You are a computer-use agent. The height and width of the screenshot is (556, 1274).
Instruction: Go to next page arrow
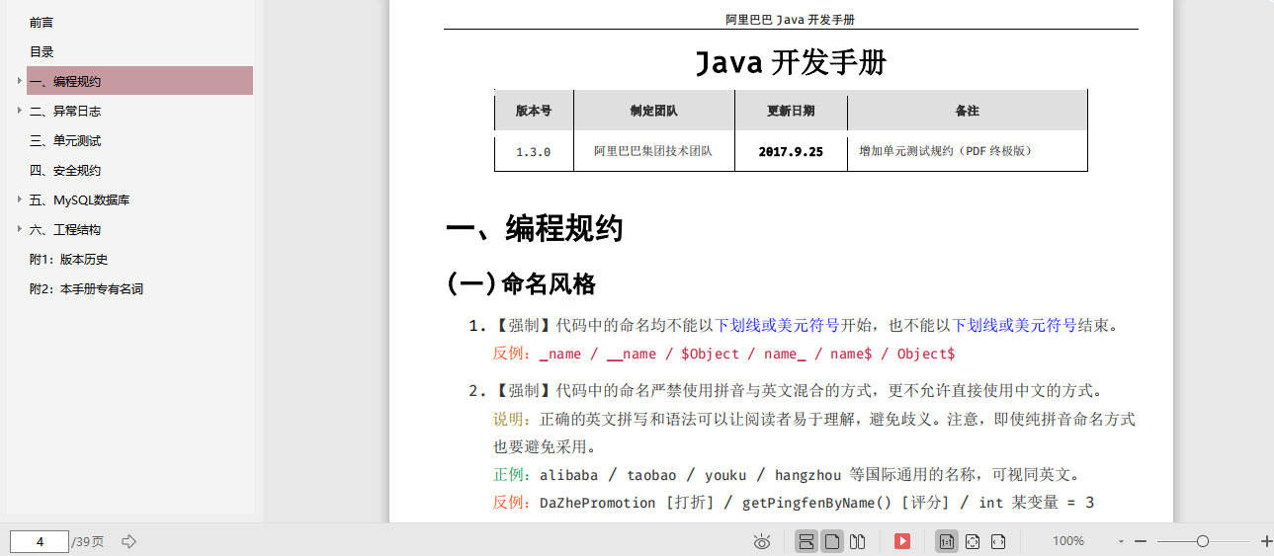(128, 541)
